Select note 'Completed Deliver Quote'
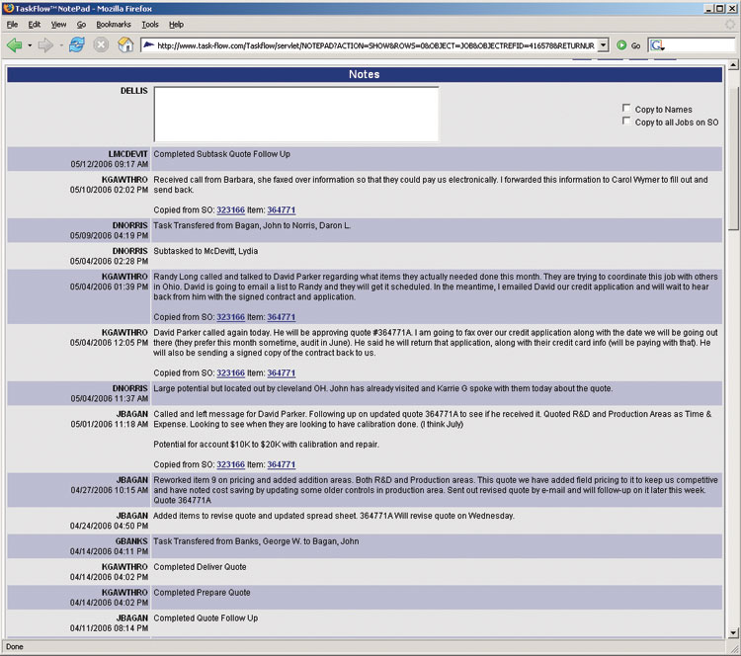 (200, 567)
